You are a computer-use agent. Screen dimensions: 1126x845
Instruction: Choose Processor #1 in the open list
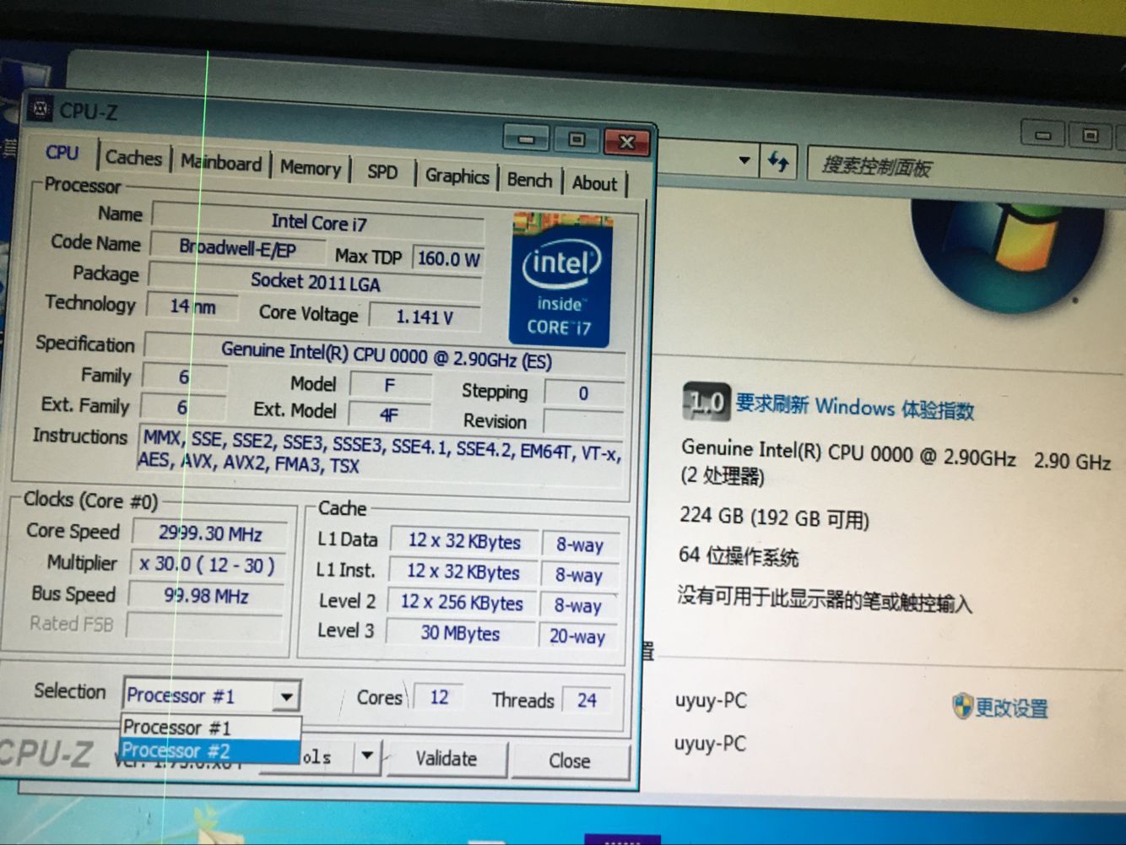click(210, 728)
